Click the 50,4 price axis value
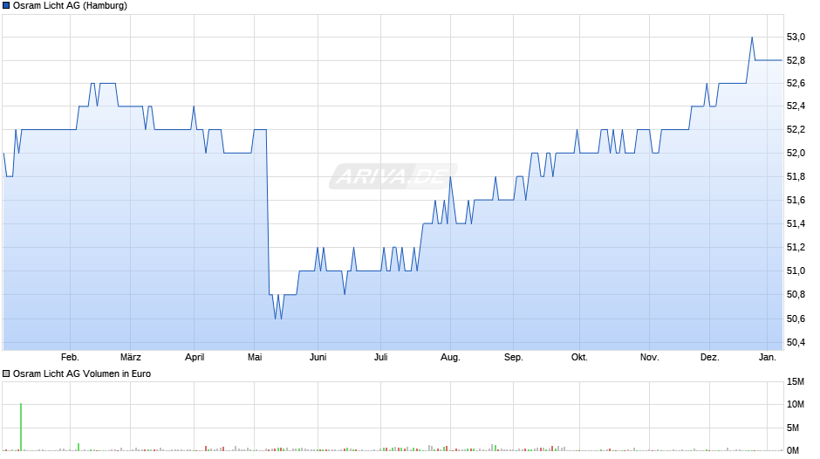820x459 pixels. pos(796,343)
